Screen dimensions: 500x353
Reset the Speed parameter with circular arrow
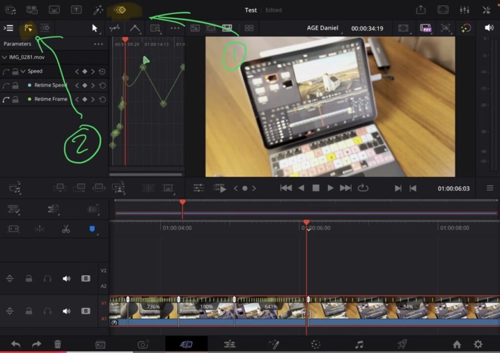coord(102,71)
